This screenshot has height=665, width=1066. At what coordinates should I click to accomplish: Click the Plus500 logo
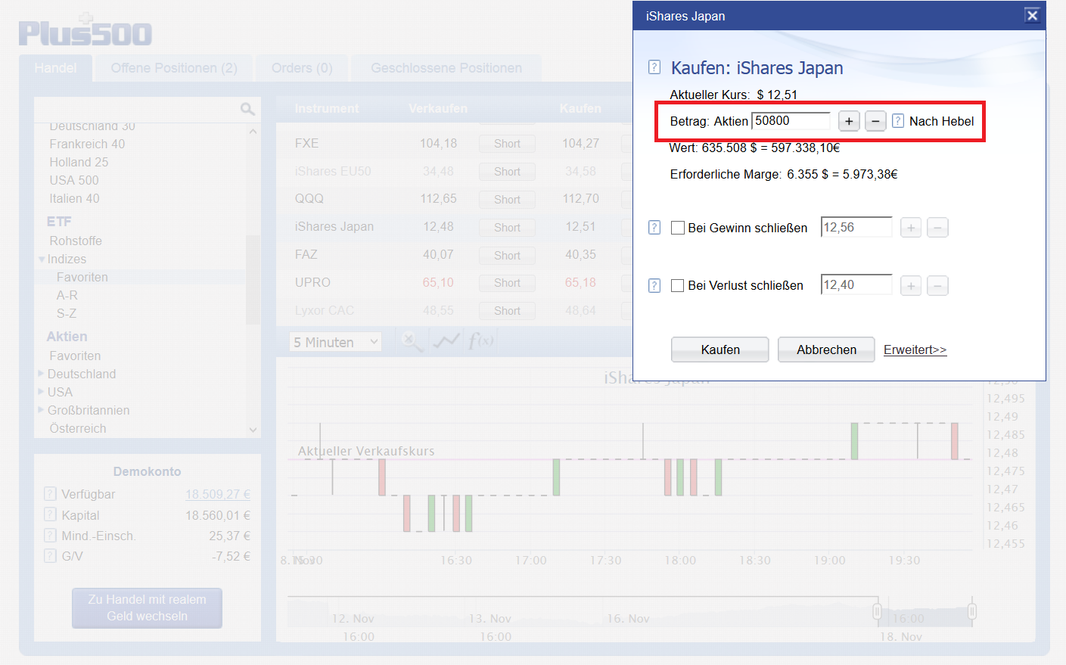[85, 30]
